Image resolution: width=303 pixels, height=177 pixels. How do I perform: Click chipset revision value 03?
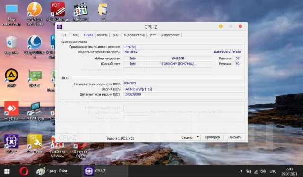point(238,59)
